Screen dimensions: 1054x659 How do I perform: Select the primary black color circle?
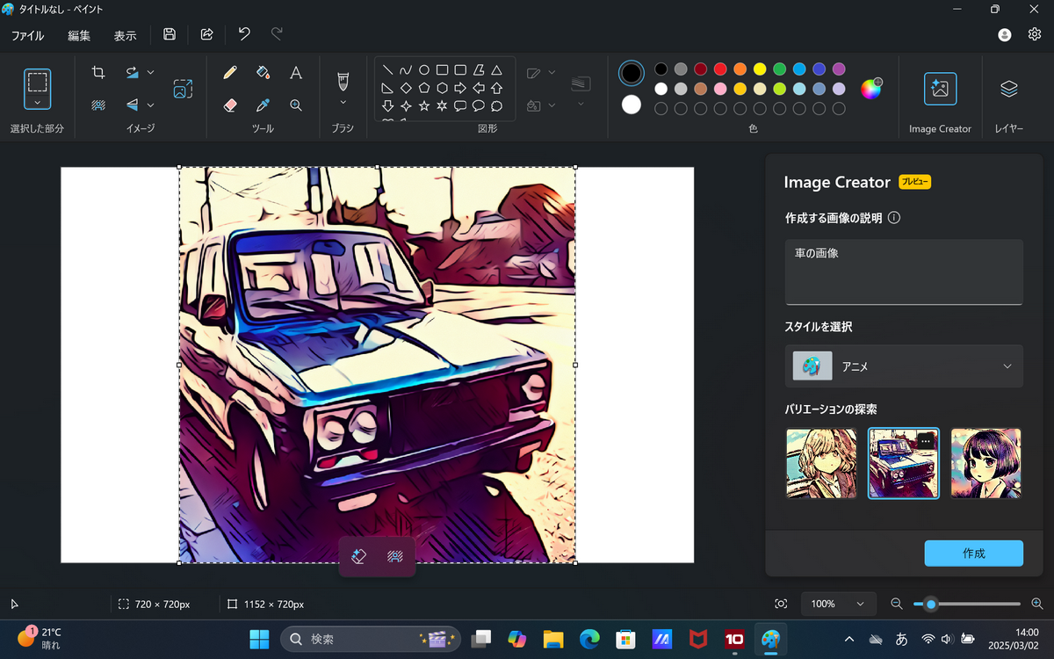pos(632,73)
